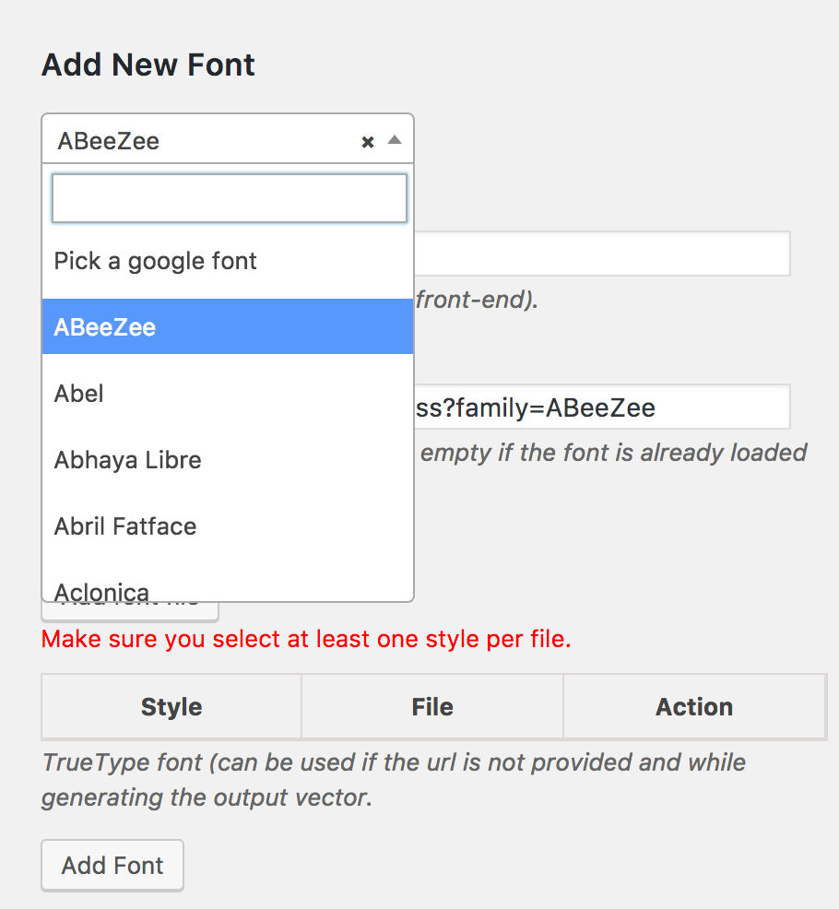Click the File column header
This screenshot has width=839, height=909.
click(432, 707)
